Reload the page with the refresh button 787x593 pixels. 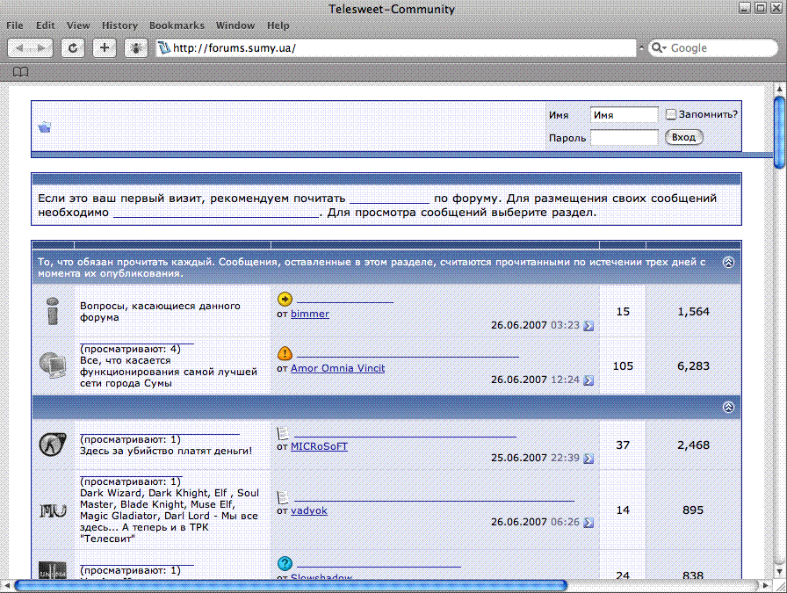coord(72,48)
